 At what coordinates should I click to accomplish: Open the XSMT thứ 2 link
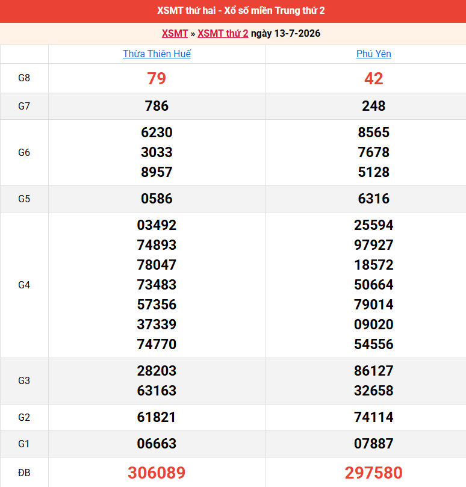pyautogui.click(x=223, y=33)
